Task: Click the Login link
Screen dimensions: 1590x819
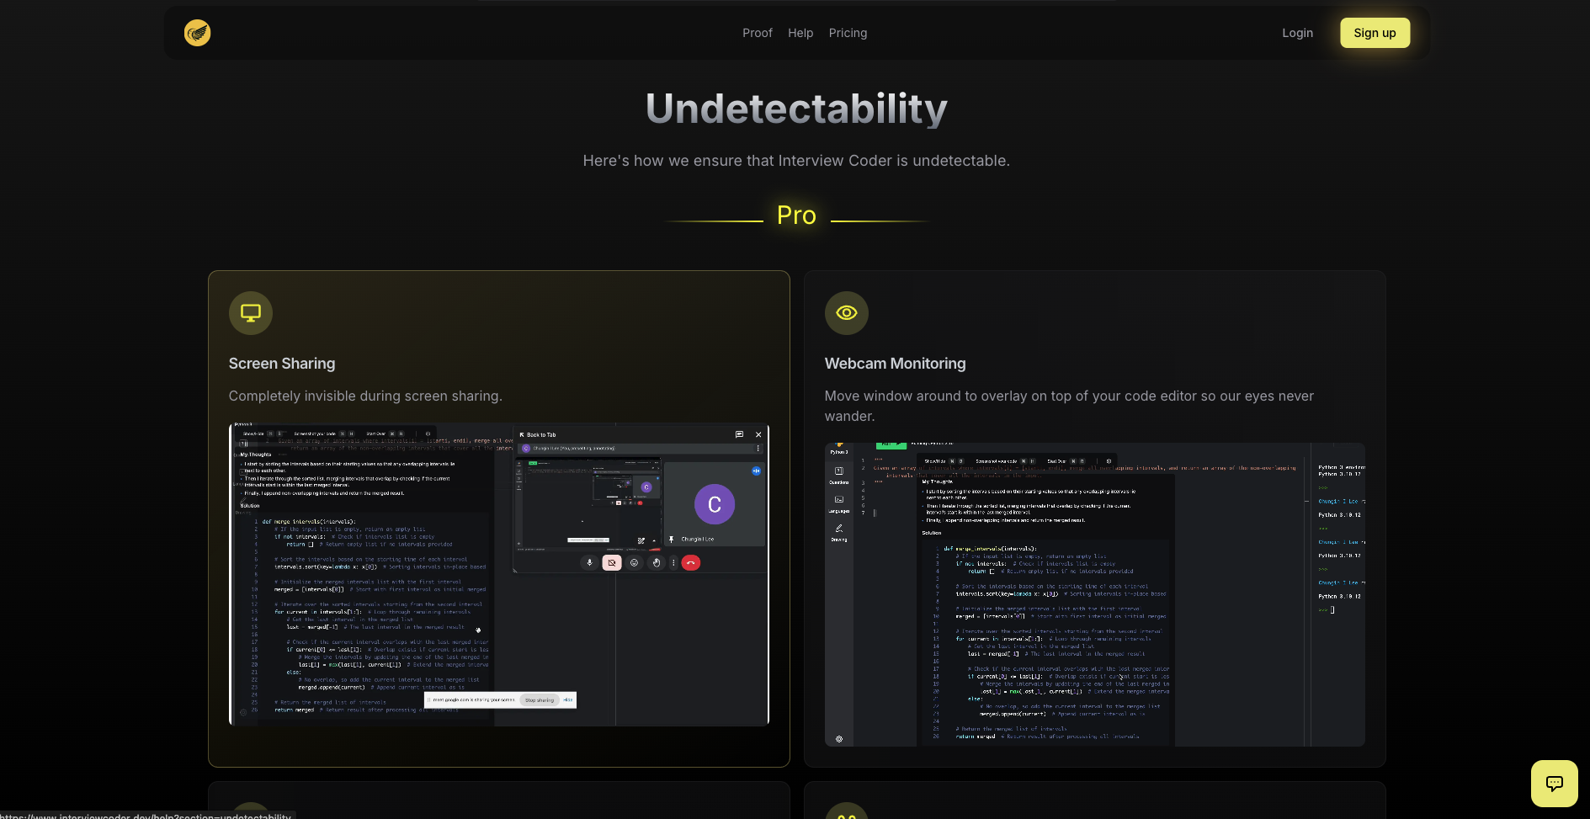Action: (1297, 33)
